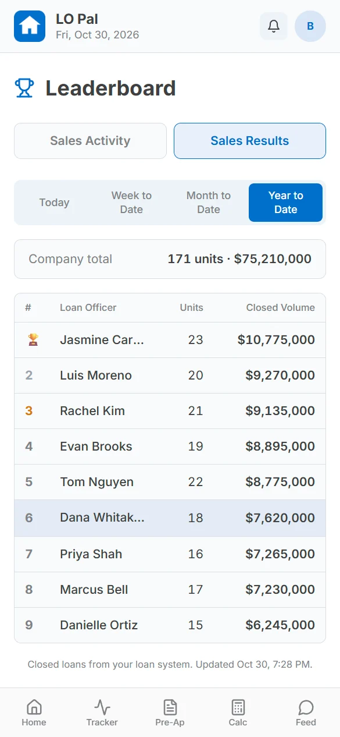
Task: Click the 171 units · $75,210,000 total
Action: [x=239, y=259]
